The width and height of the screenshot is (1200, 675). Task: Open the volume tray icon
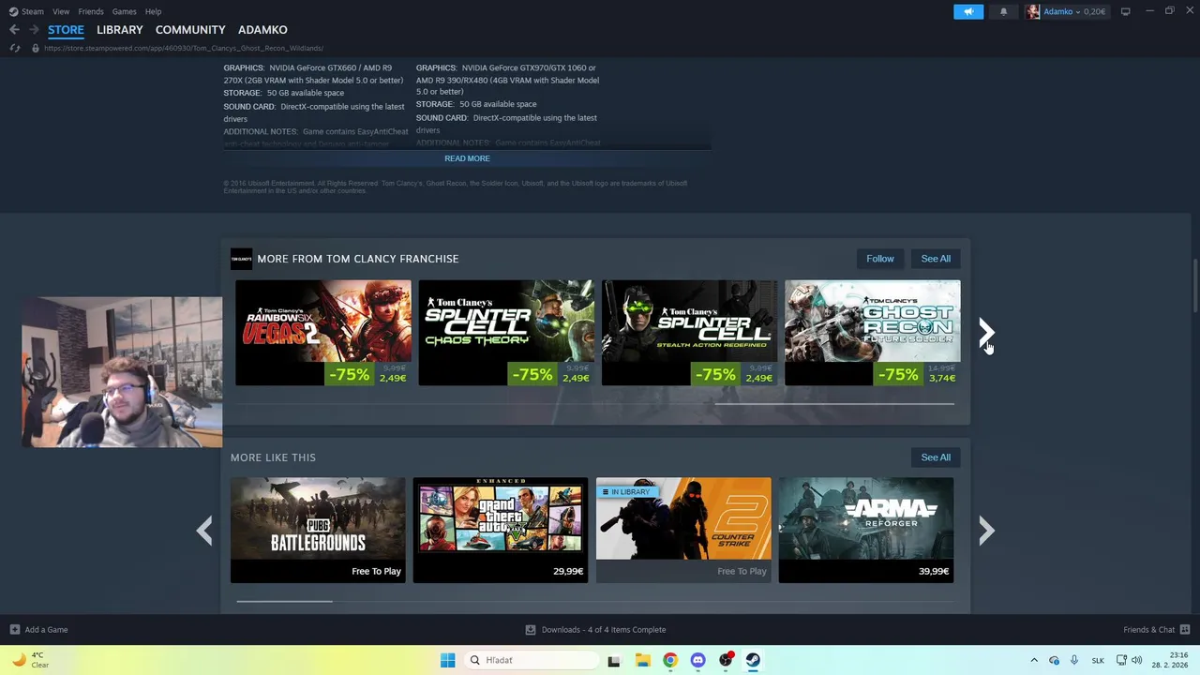[x=1137, y=660]
